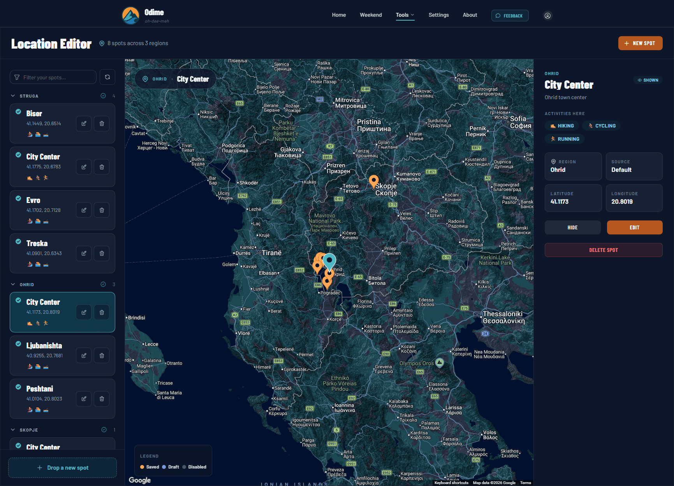Click longitude value 20.8019
This screenshot has width=674, height=486.
(x=622, y=201)
